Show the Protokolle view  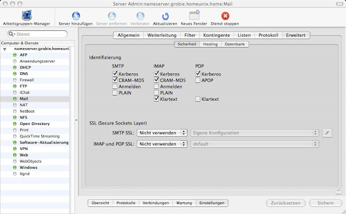pos(126,203)
